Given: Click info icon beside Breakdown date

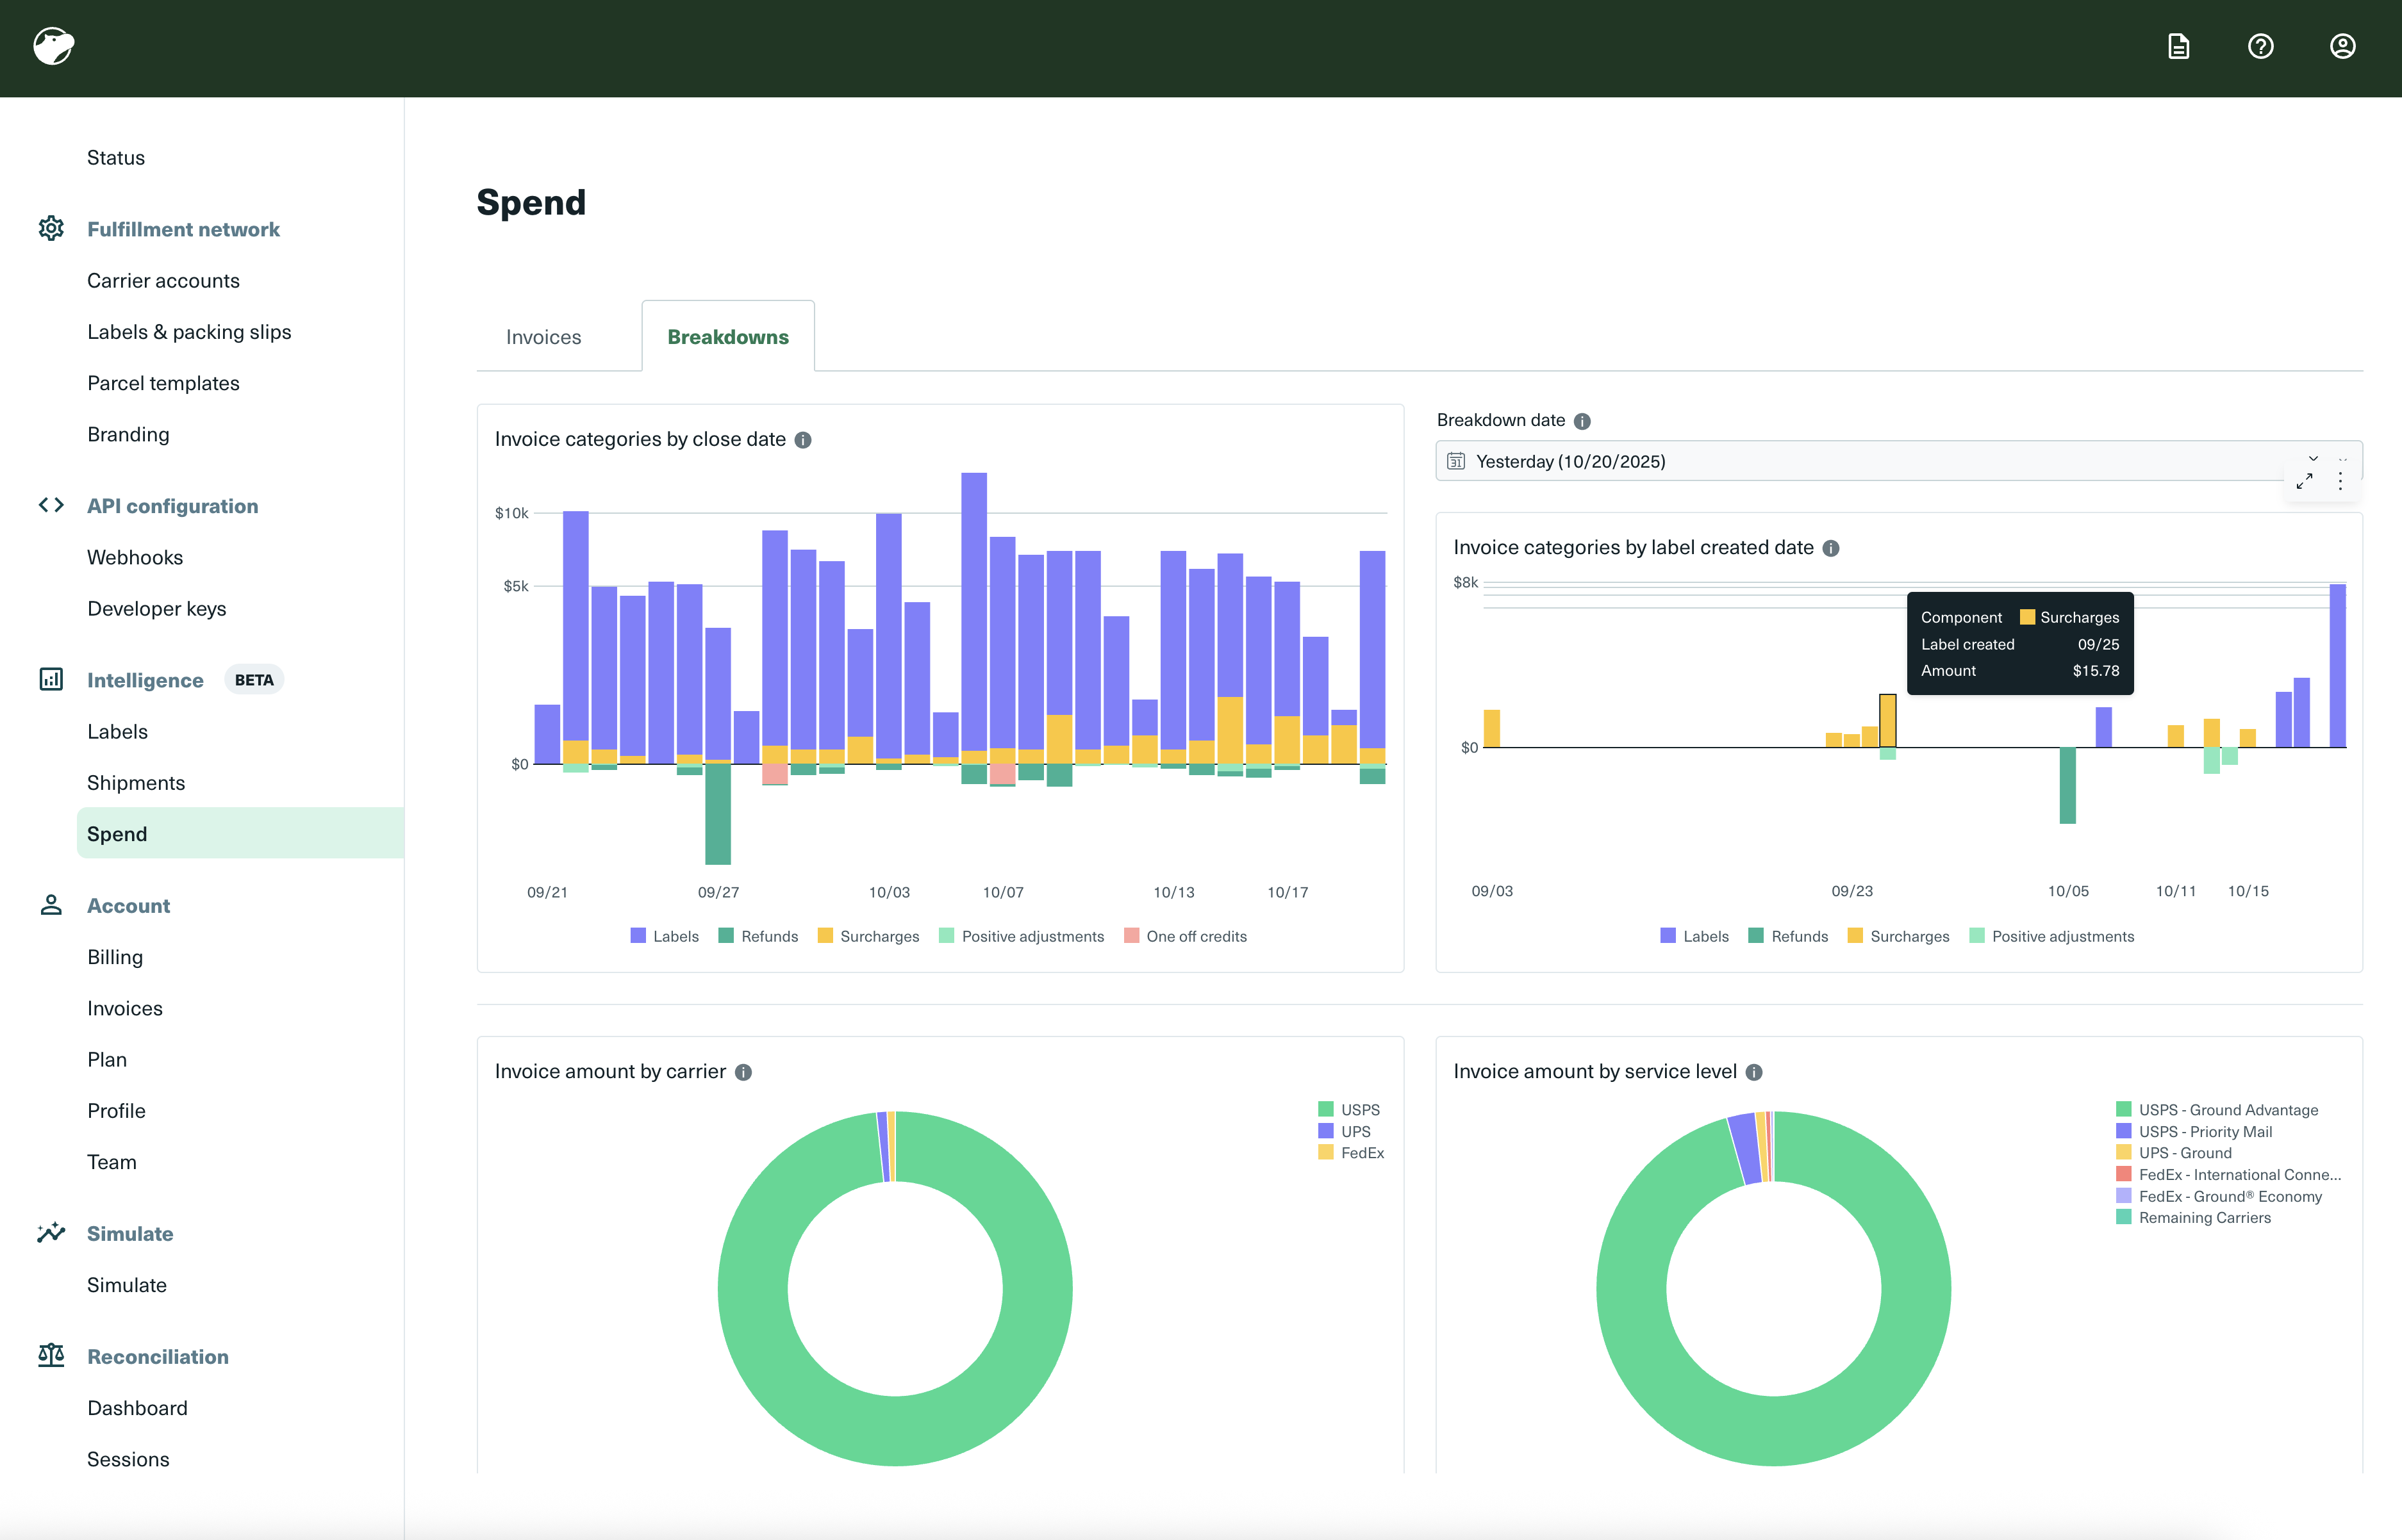Looking at the screenshot, I should 1582,421.
